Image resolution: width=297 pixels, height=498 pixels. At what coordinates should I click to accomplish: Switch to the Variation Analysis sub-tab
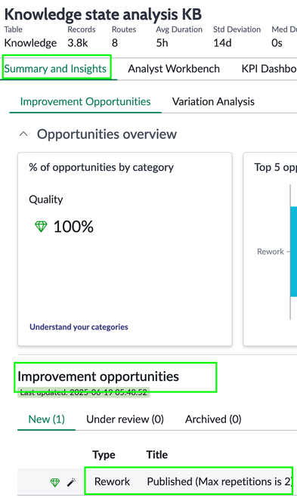(213, 101)
